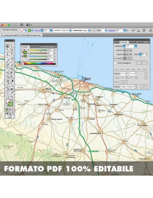Choose the projecting cap Estremi option
This screenshot has width=153, height=198.
[x=131, y=50]
